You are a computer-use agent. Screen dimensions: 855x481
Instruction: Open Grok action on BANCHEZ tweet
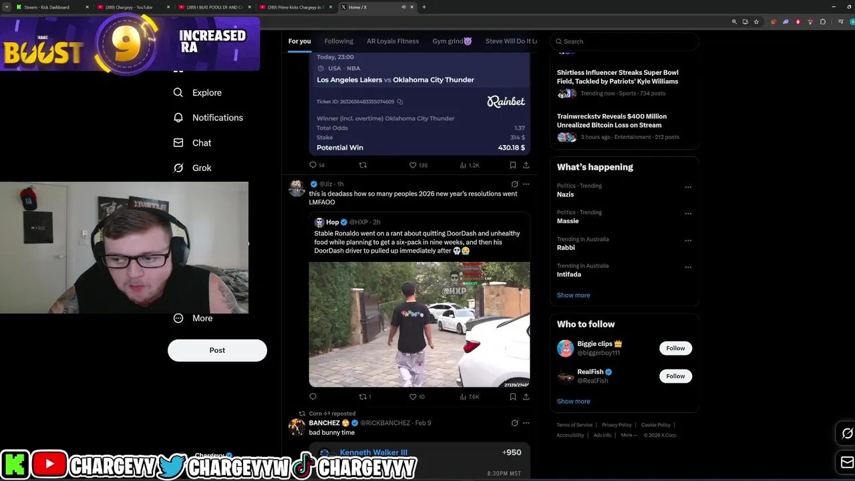(514, 423)
